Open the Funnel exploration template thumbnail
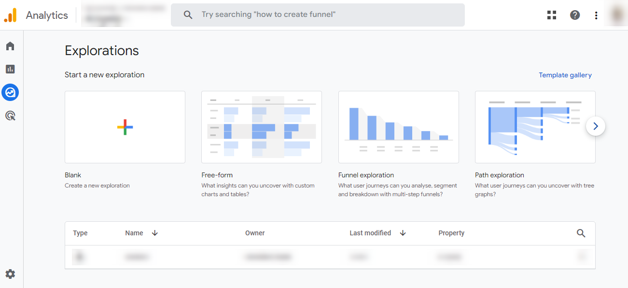Screen dimensions: 628x288 399,127
